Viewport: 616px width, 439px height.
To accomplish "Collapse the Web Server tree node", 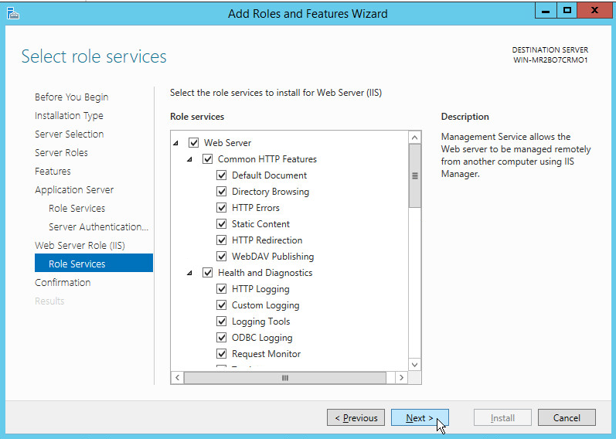I will [175, 143].
